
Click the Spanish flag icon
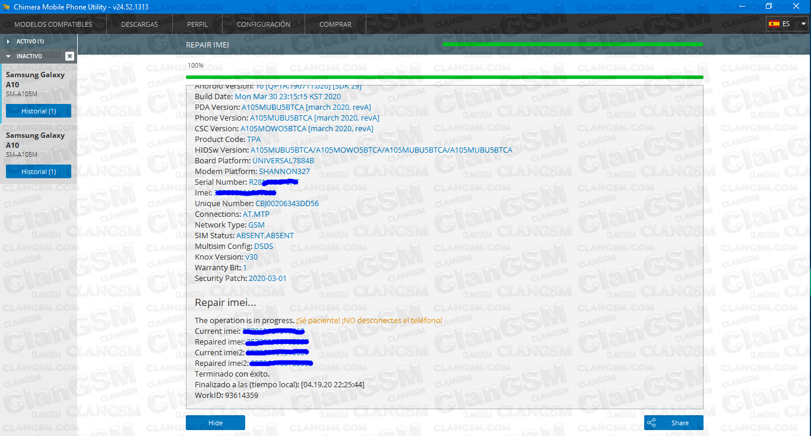(x=774, y=24)
